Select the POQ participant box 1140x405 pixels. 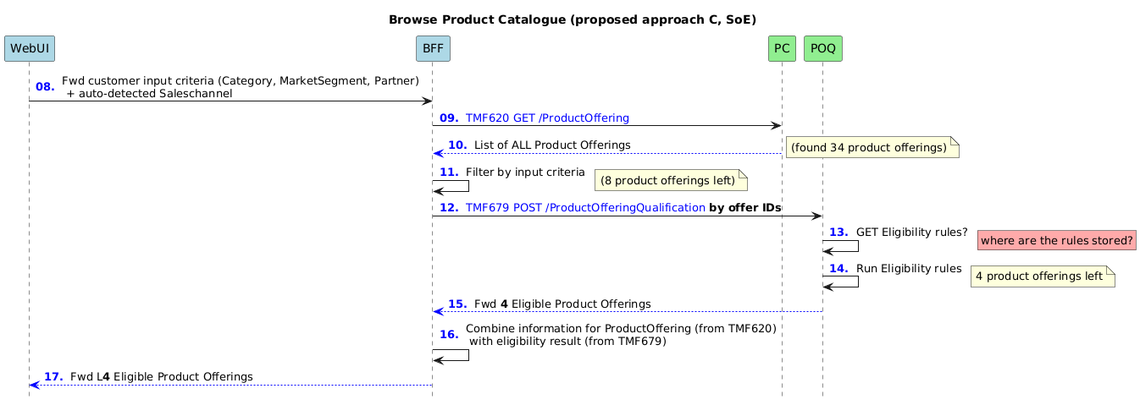tap(822, 49)
